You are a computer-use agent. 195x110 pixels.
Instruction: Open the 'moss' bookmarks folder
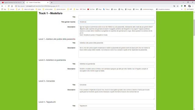tap(38, 9)
